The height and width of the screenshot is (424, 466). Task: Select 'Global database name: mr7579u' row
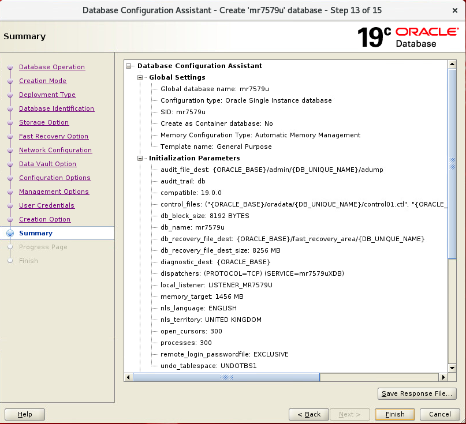pos(215,89)
